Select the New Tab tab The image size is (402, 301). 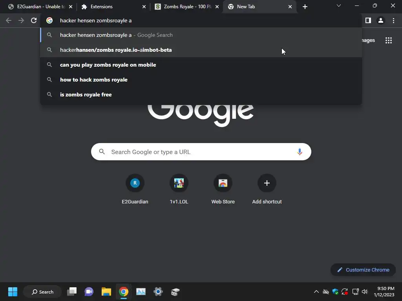(x=259, y=7)
